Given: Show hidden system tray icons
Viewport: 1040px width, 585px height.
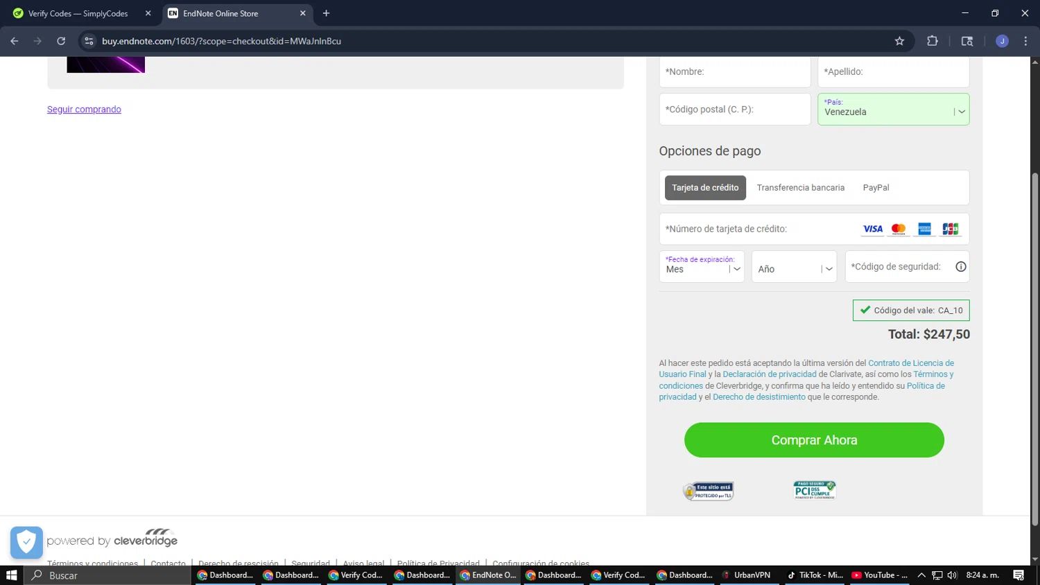Looking at the screenshot, I should pyautogui.click(x=921, y=575).
